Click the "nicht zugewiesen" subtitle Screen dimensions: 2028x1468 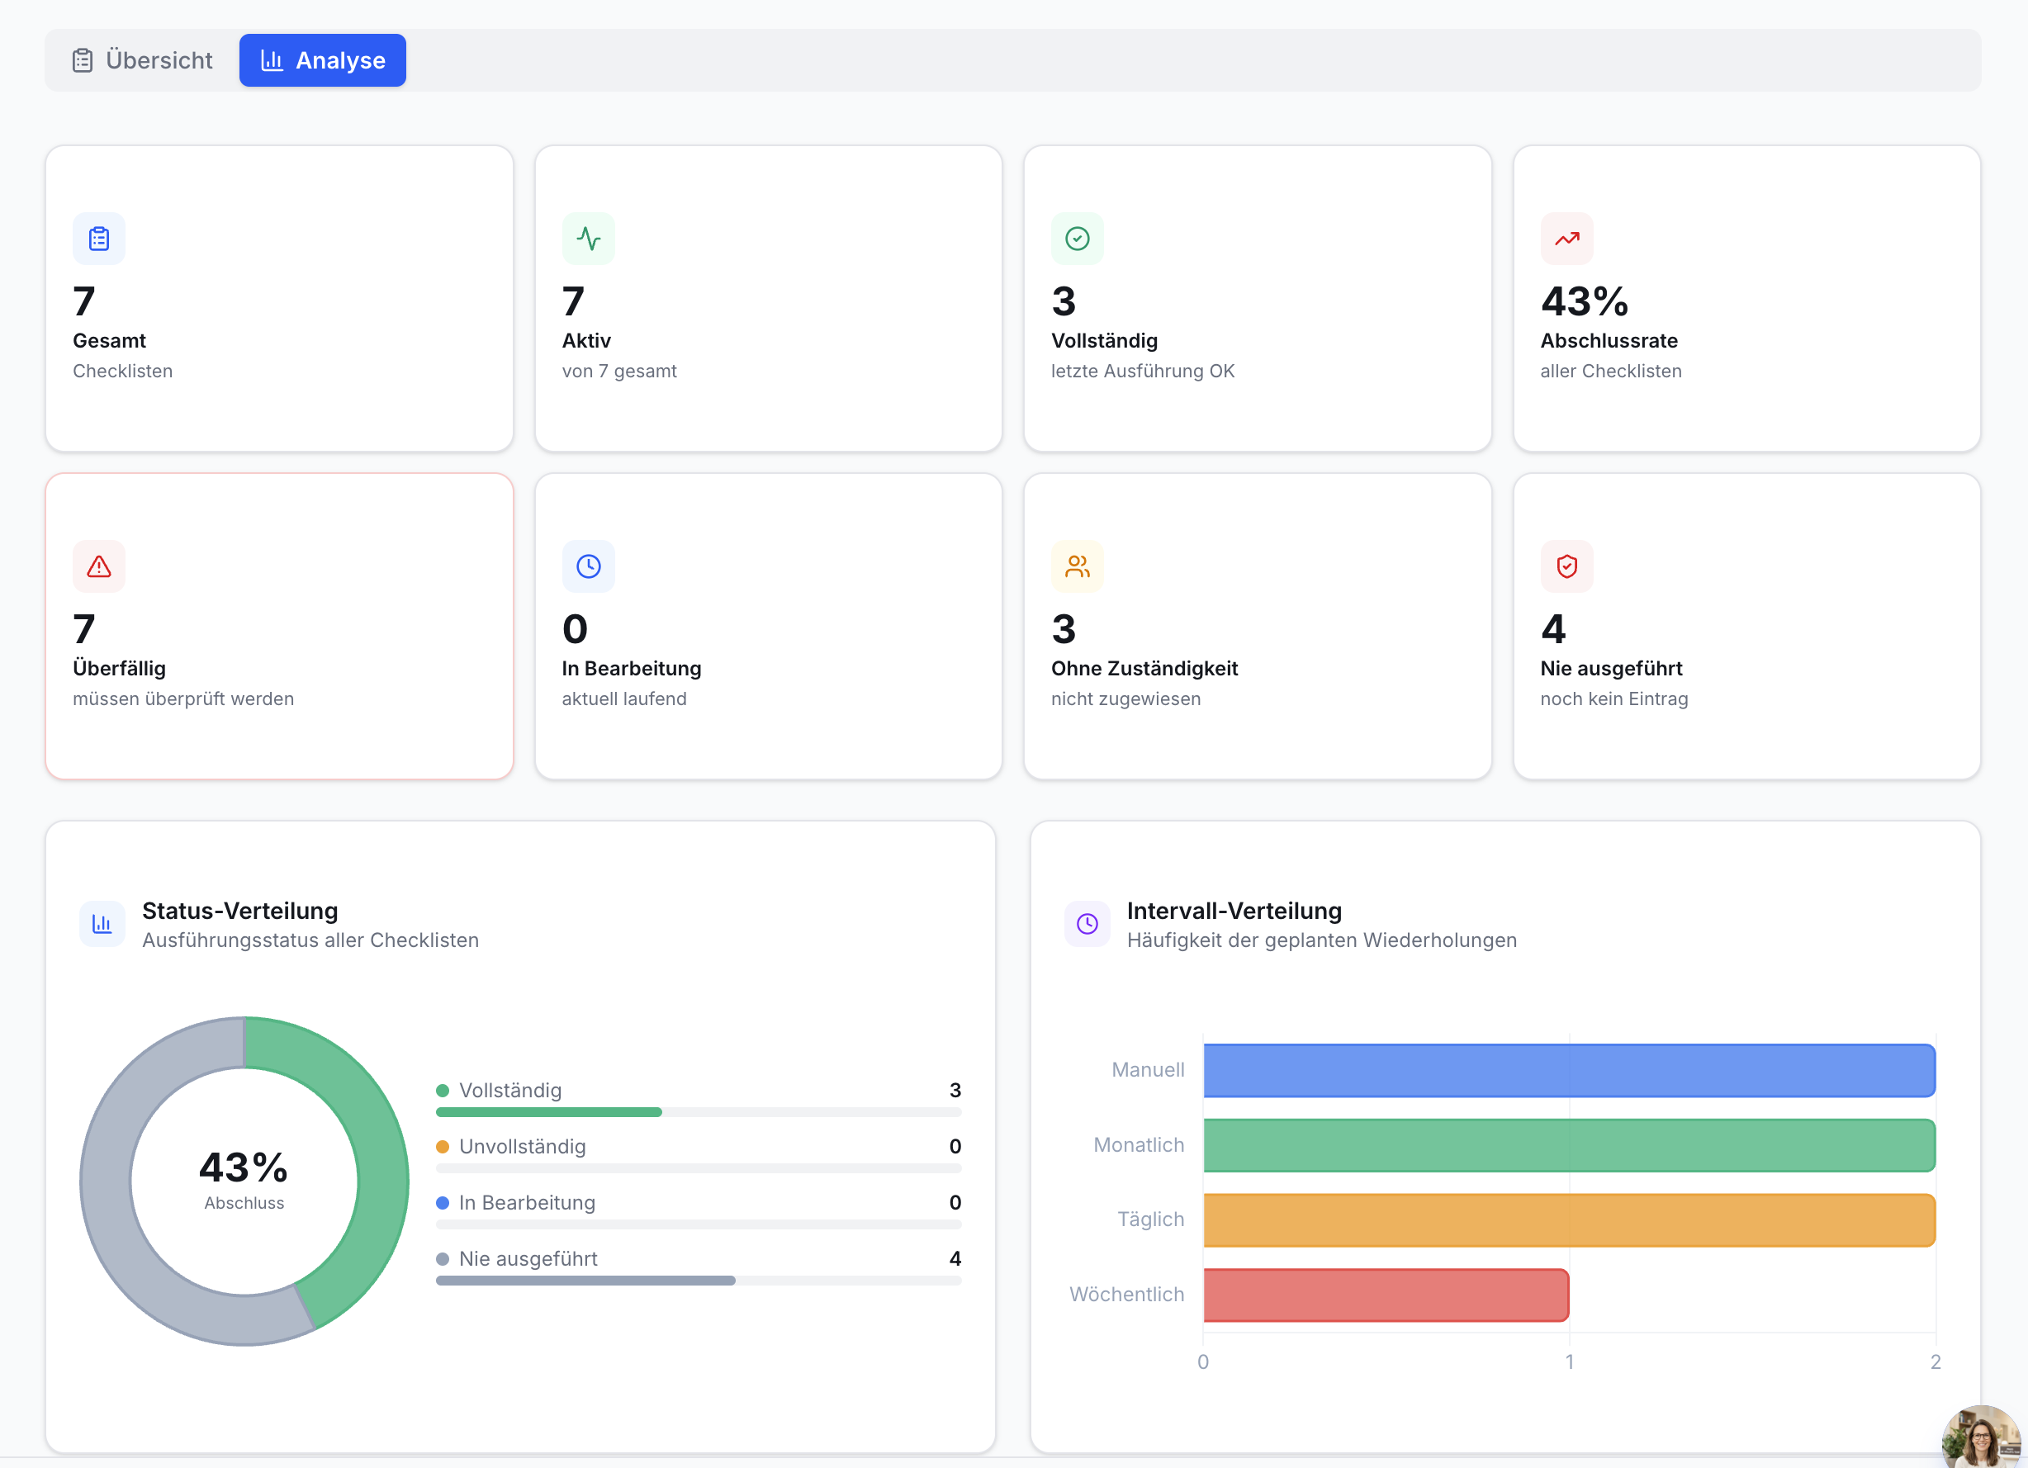click(x=1125, y=699)
